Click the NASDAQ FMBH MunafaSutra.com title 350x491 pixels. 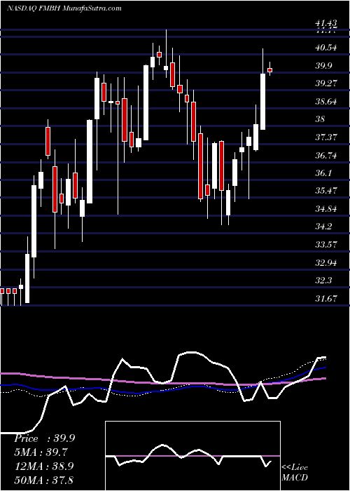click(x=64, y=8)
